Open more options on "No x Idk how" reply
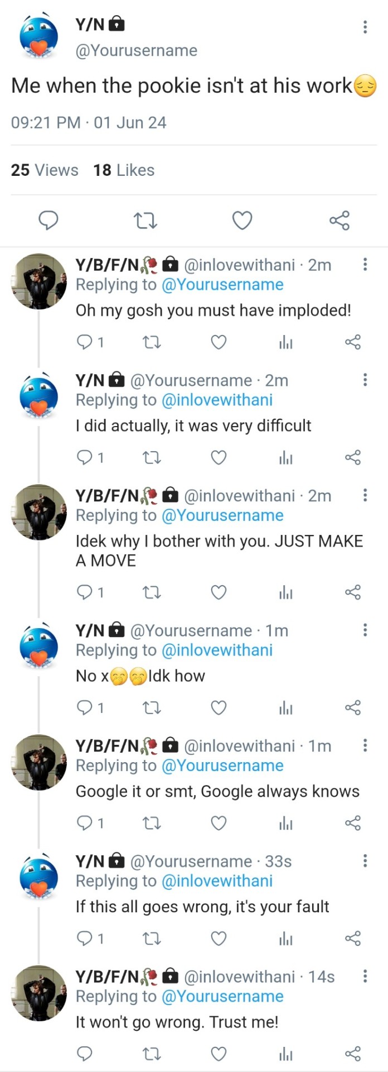388x1072 pixels. (365, 630)
